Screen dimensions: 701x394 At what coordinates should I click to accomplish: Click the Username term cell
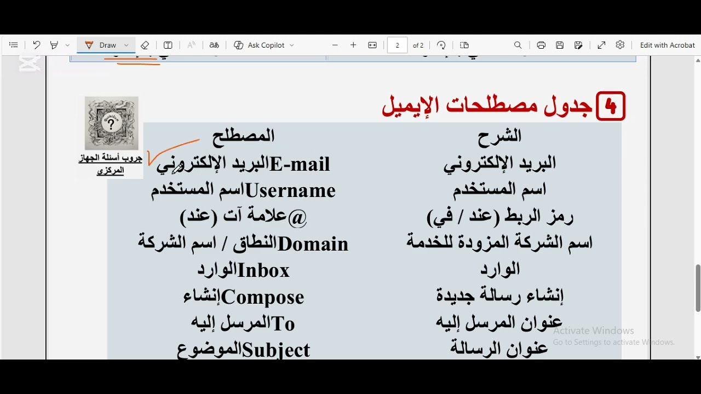tap(243, 190)
